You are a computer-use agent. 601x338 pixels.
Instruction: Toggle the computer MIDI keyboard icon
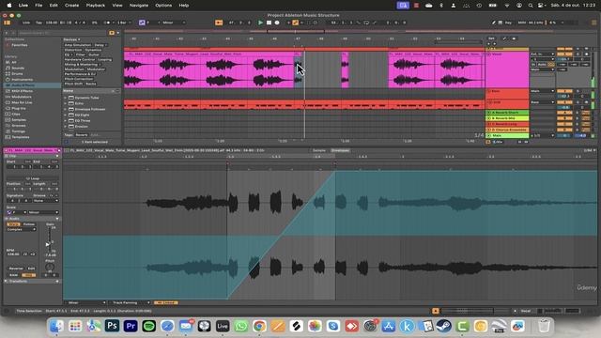(501, 23)
